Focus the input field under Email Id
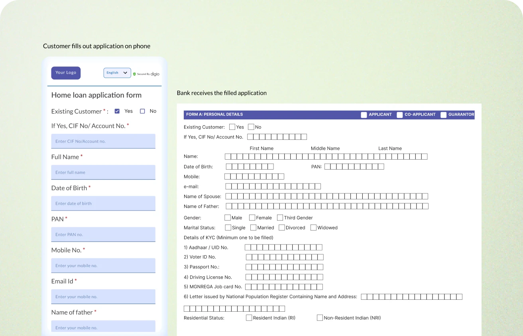This screenshot has height=336, width=523. coord(103,297)
